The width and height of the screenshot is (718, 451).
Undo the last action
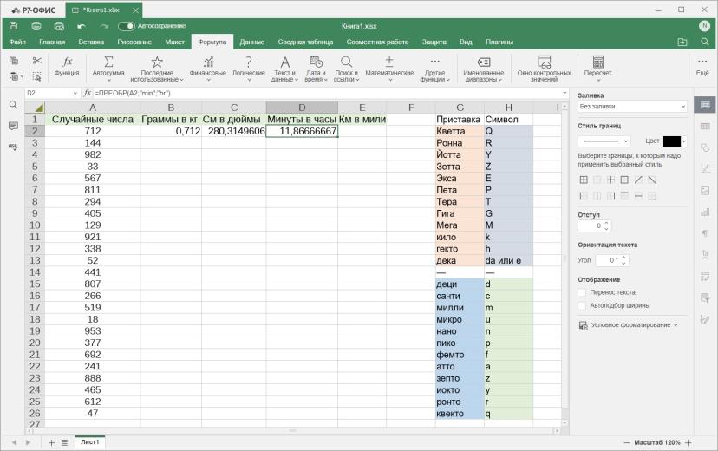[82, 26]
